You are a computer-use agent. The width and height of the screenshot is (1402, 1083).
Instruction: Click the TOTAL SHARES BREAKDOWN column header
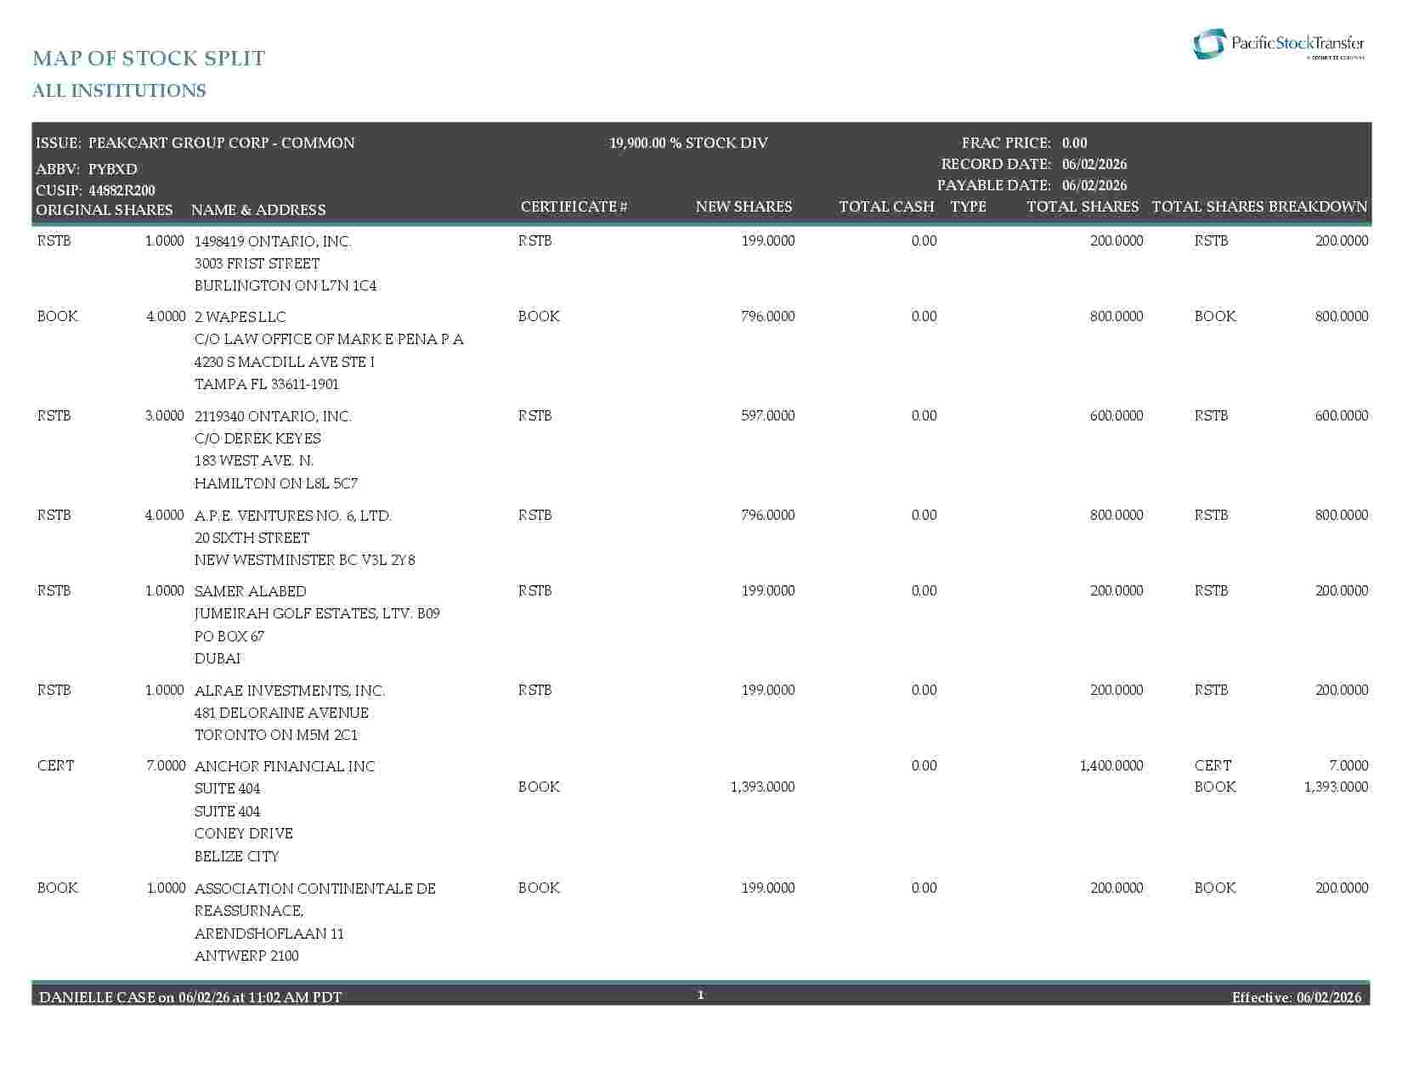(x=1259, y=206)
